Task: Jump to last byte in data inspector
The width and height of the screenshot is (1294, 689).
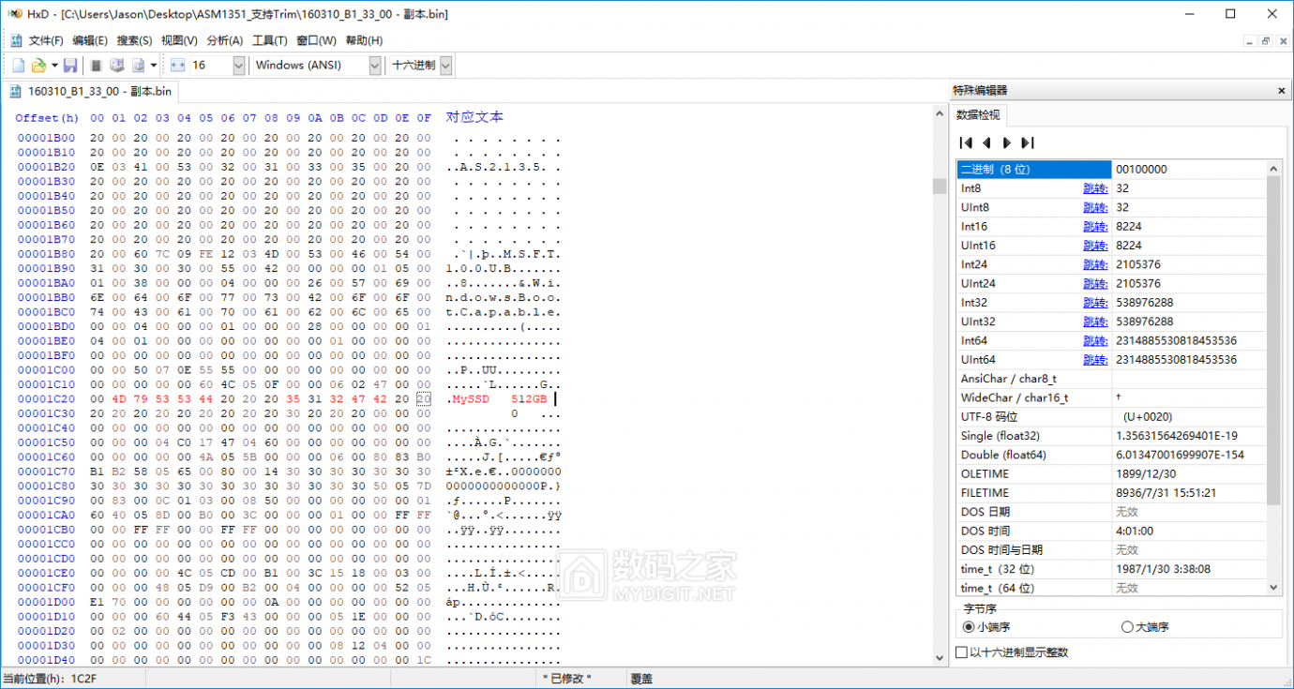Action: pos(1027,142)
